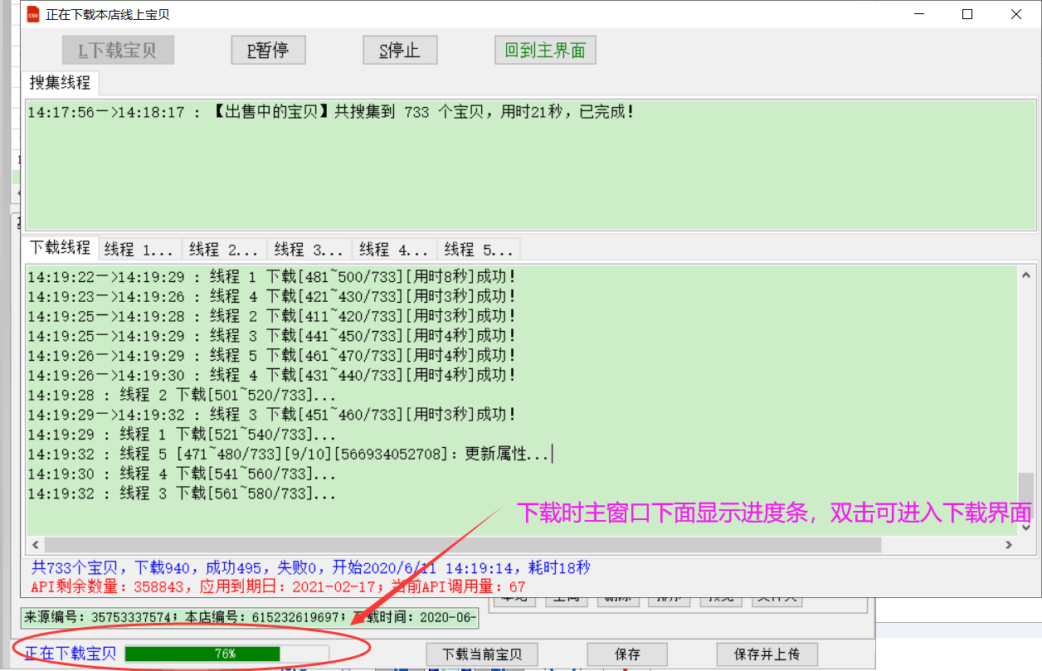Click the 保存 button
This screenshot has height=671, width=1042.
tap(627, 654)
